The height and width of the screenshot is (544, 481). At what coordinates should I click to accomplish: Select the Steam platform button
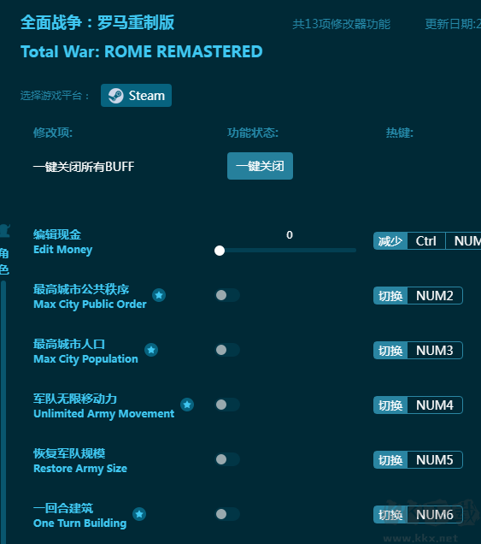pos(136,96)
